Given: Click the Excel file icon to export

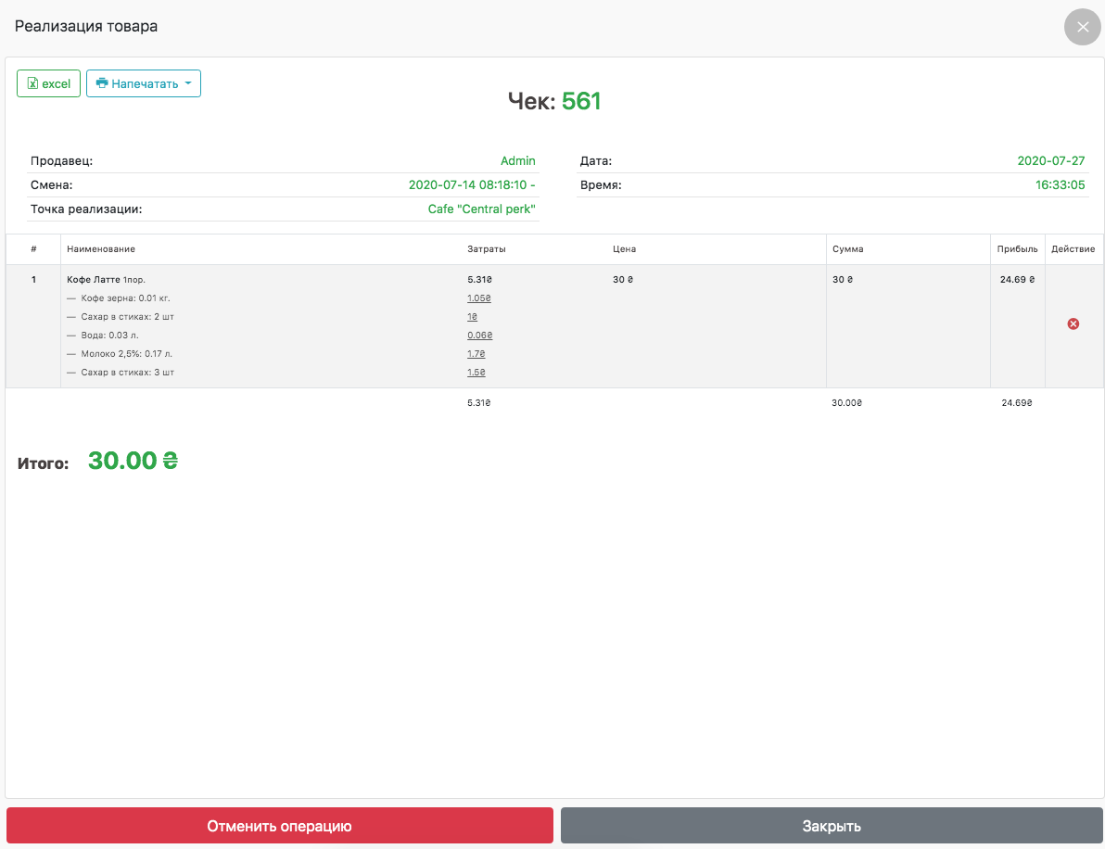Looking at the screenshot, I should (x=32, y=83).
